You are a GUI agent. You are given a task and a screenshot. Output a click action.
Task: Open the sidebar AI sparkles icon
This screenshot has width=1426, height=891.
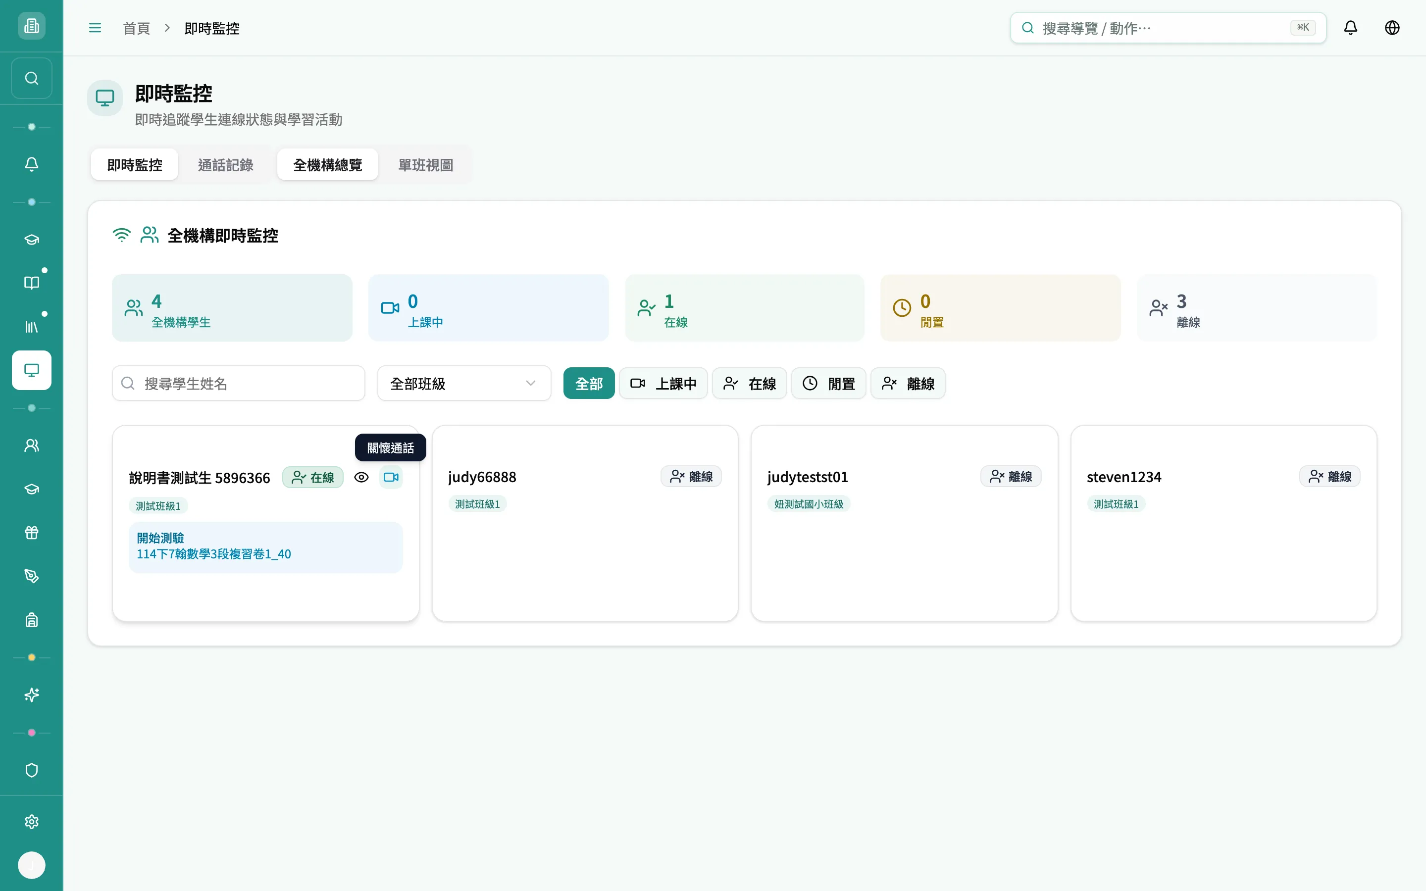tap(31, 695)
